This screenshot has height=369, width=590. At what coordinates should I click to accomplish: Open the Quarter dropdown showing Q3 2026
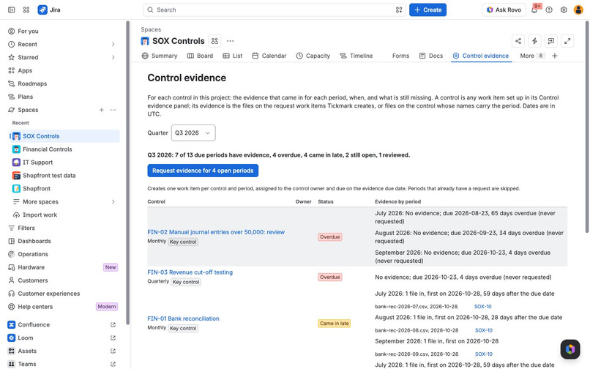pyautogui.click(x=193, y=133)
